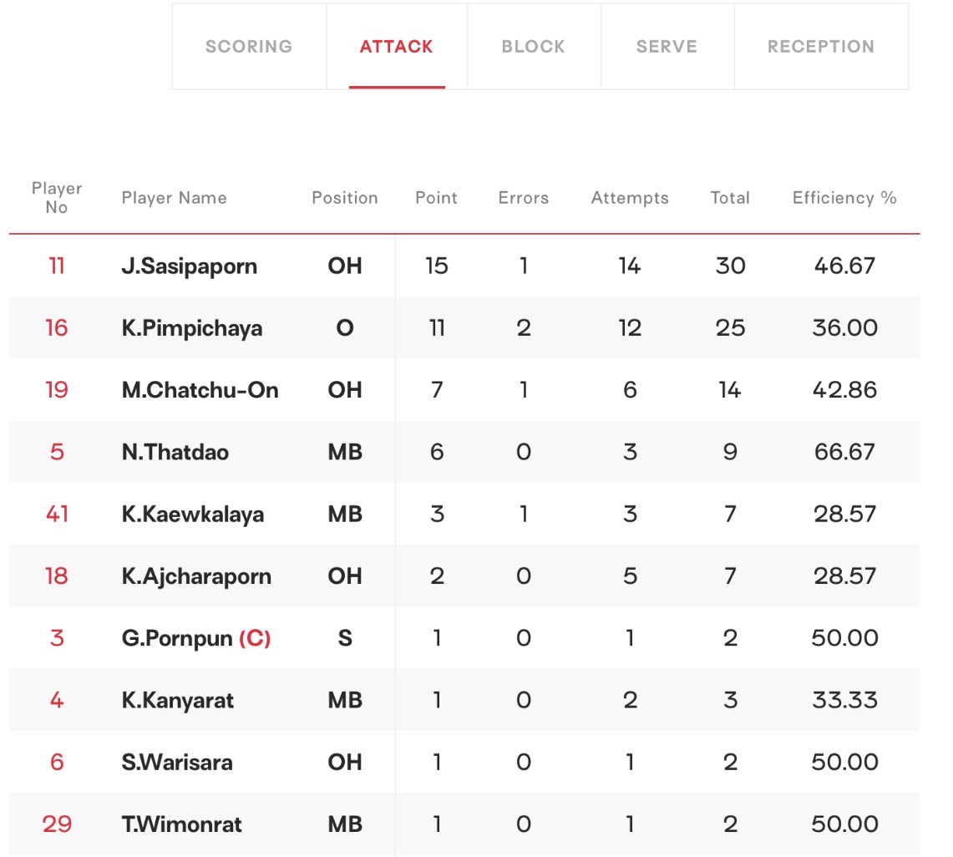Image resolution: width=953 pixels, height=857 pixels.
Task: Click captain G.Pornpun (C) name
Action: 195,638
